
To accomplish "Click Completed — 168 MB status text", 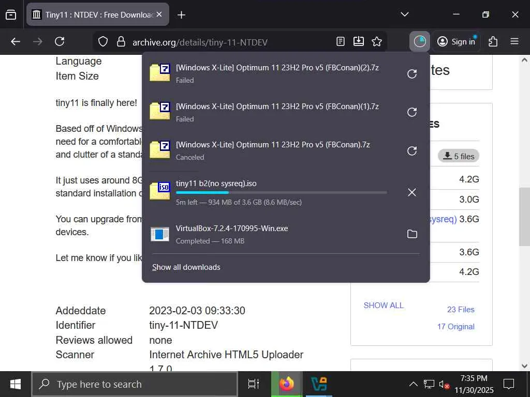I will click(210, 241).
